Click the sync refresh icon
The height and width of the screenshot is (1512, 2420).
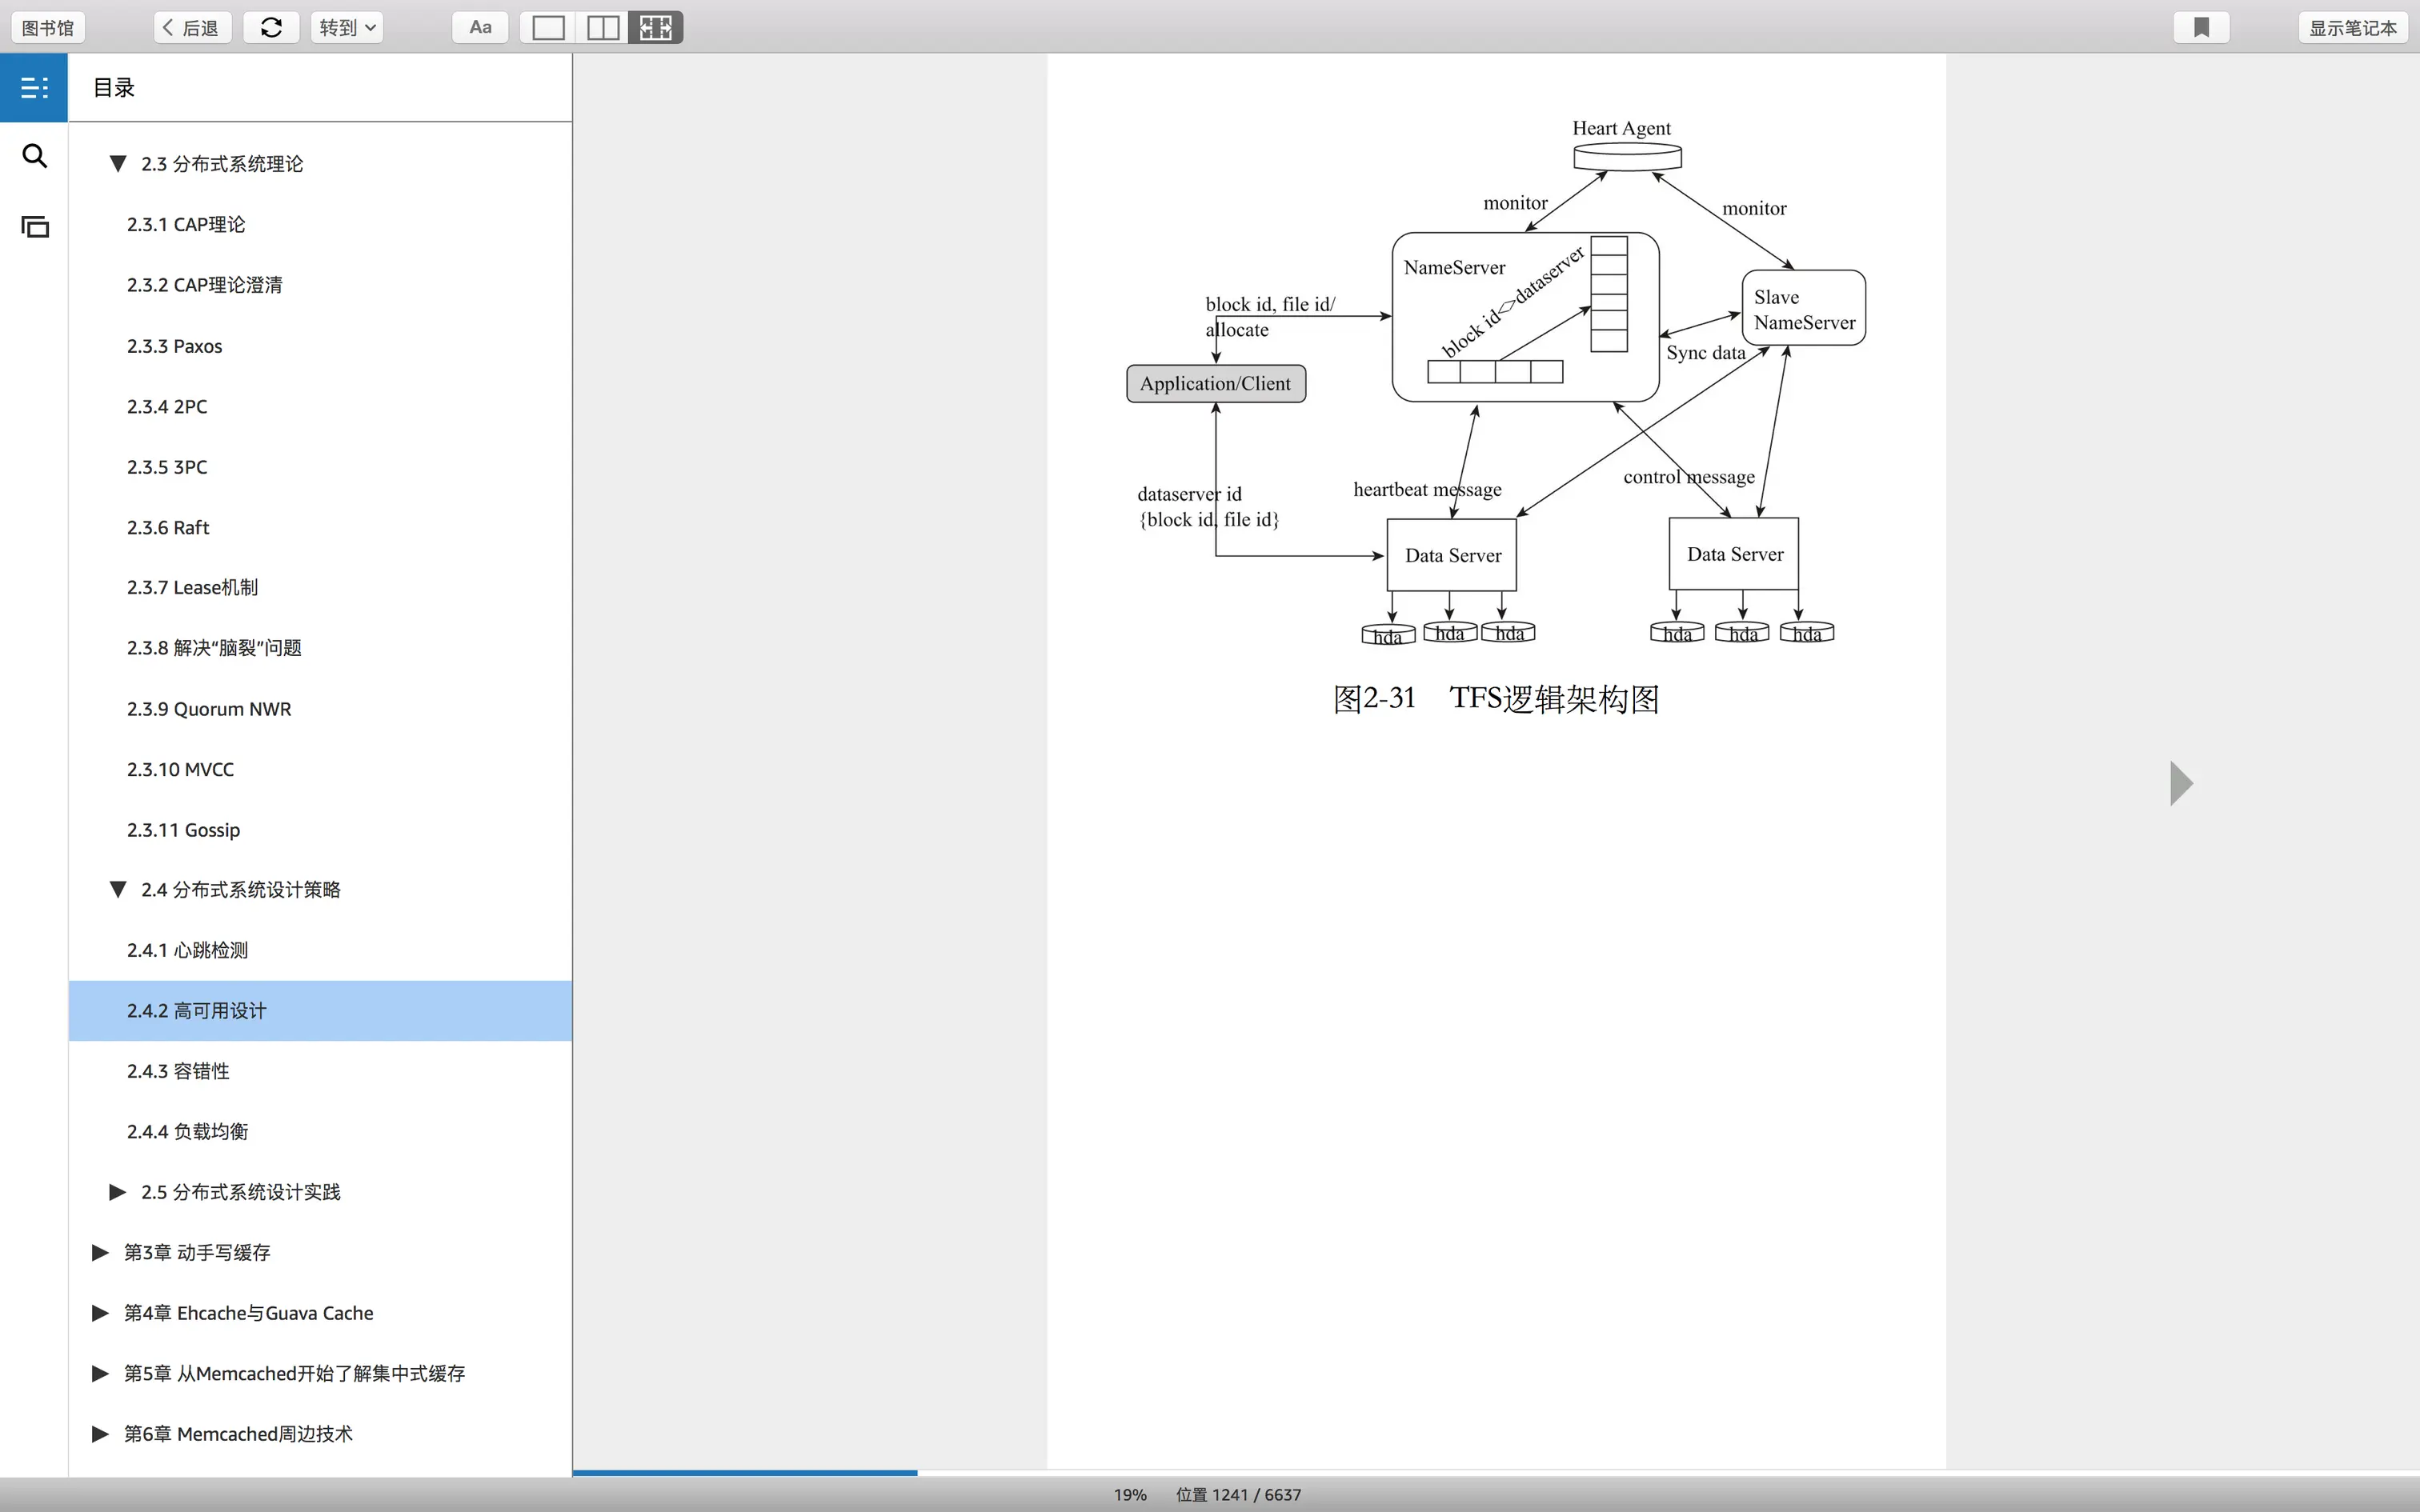271,28
